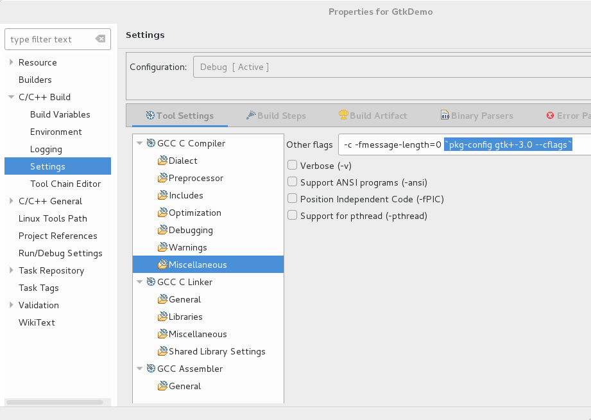Click the GCC Assembler tool icon
The width and height of the screenshot is (591, 420).
151,369
